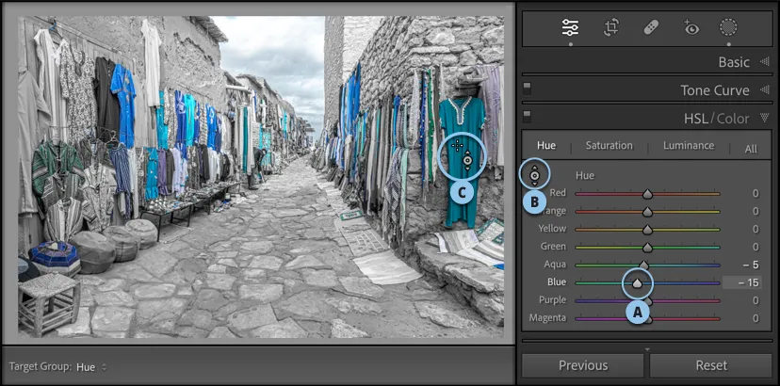Click the Orange hue slider handle
Screen dimensions: 780x386
647,212
